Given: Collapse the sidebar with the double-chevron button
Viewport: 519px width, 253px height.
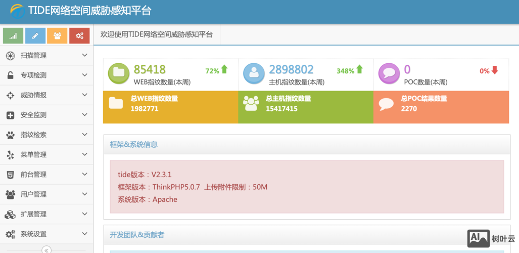Looking at the screenshot, I should [46, 249].
